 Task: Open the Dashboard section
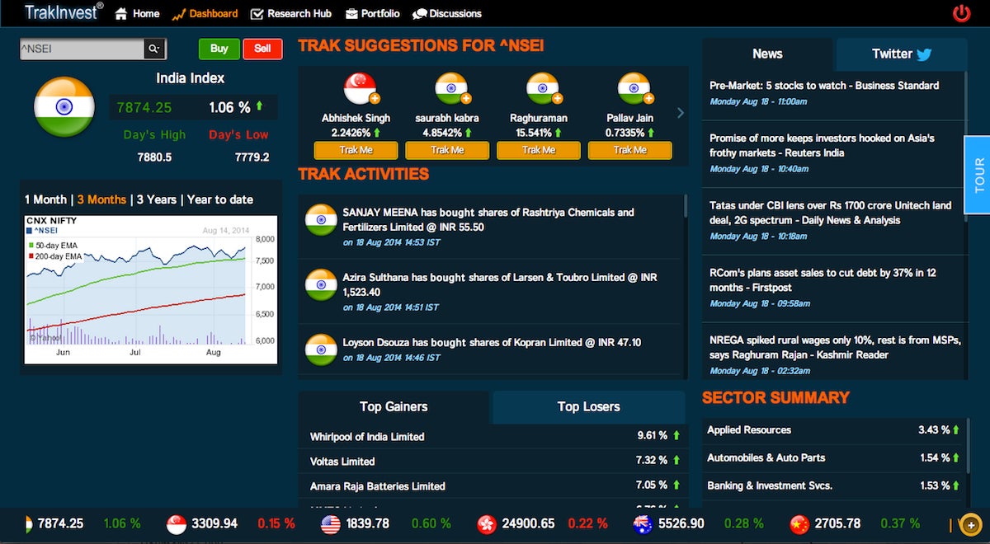pos(205,13)
